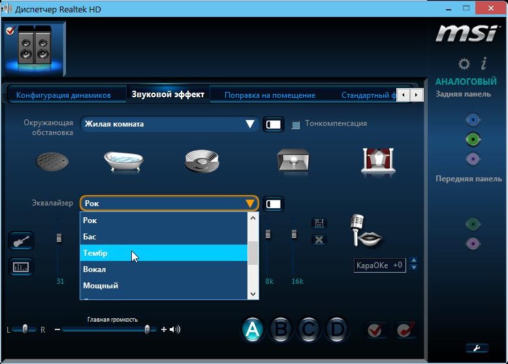
Task: Select the guitar equalizer preset icon
Action: 21,241
